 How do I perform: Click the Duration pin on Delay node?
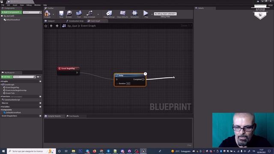(117, 84)
